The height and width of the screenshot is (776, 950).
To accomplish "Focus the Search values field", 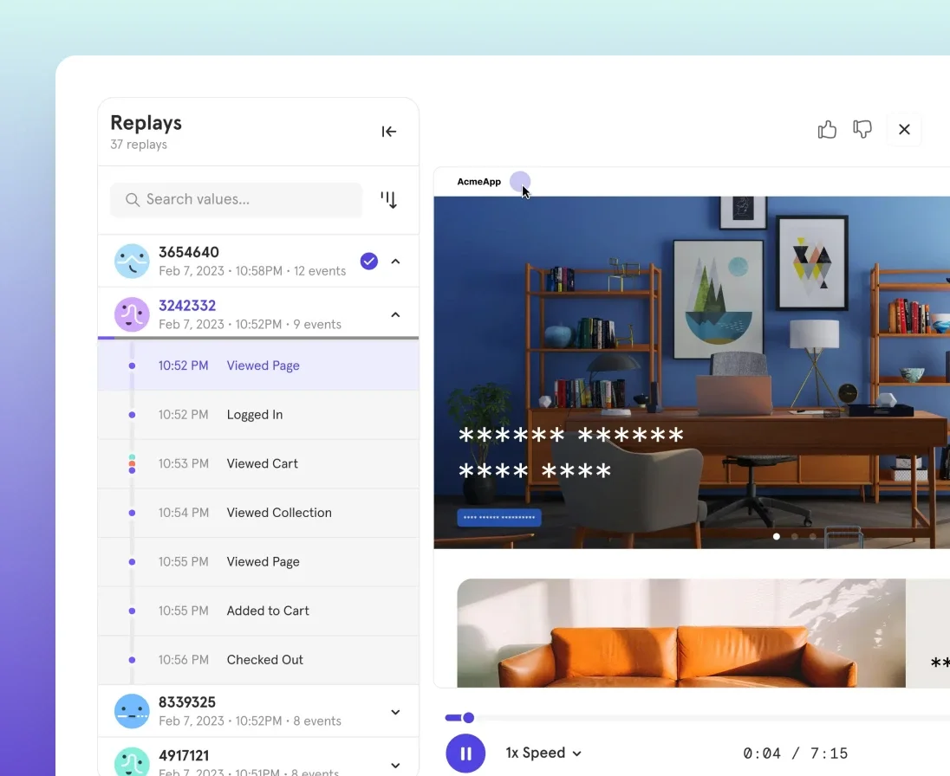I will tap(237, 199).
